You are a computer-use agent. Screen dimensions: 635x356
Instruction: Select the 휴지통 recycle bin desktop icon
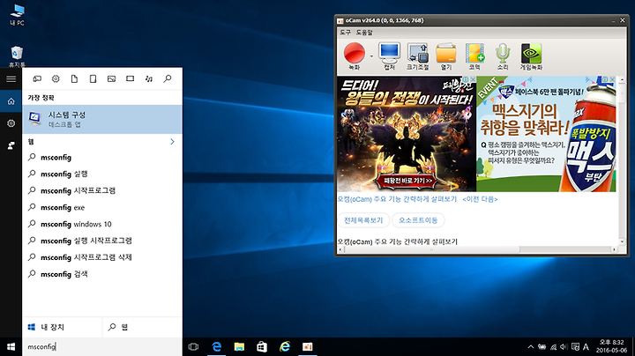[x=17, y=56]
